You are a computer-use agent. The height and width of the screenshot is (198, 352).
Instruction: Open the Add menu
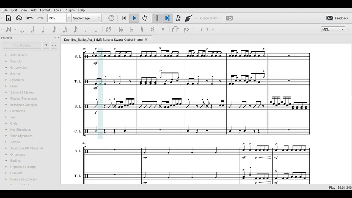(34, 10)
